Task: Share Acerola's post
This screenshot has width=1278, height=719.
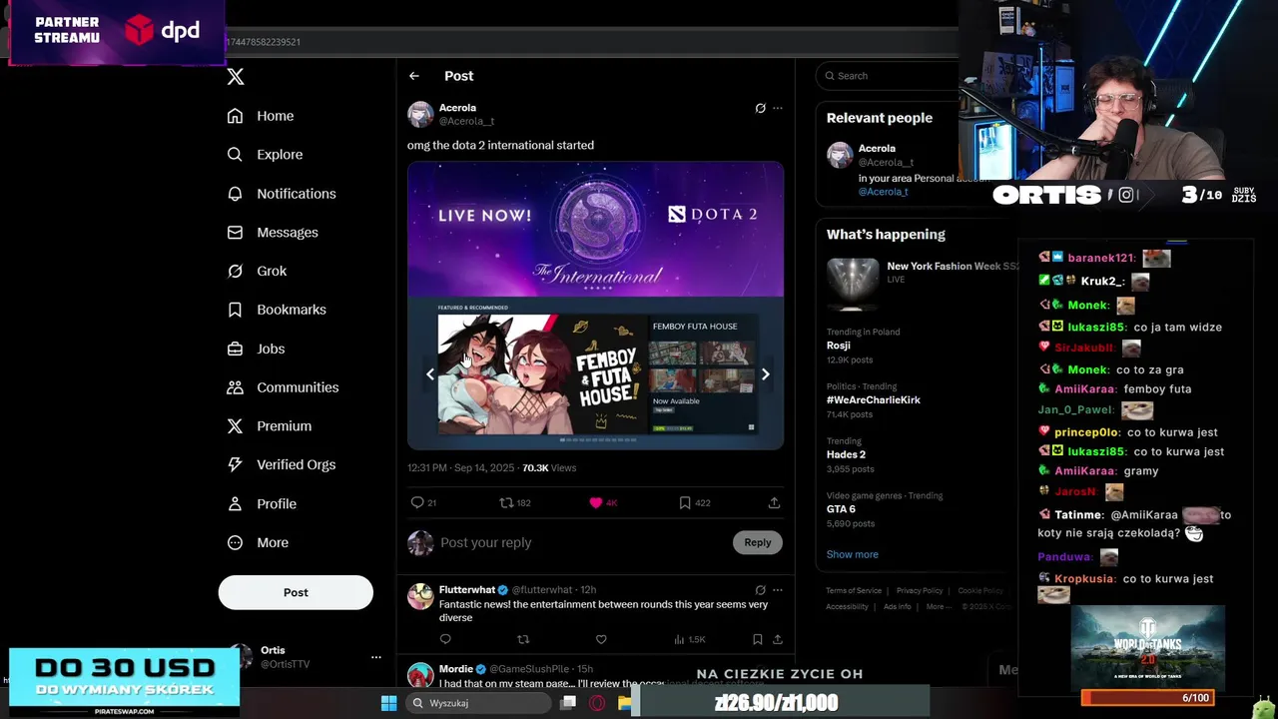Action: [x=774, y=502]
